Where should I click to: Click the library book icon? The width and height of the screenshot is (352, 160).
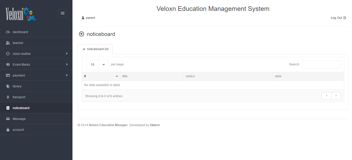8,86
